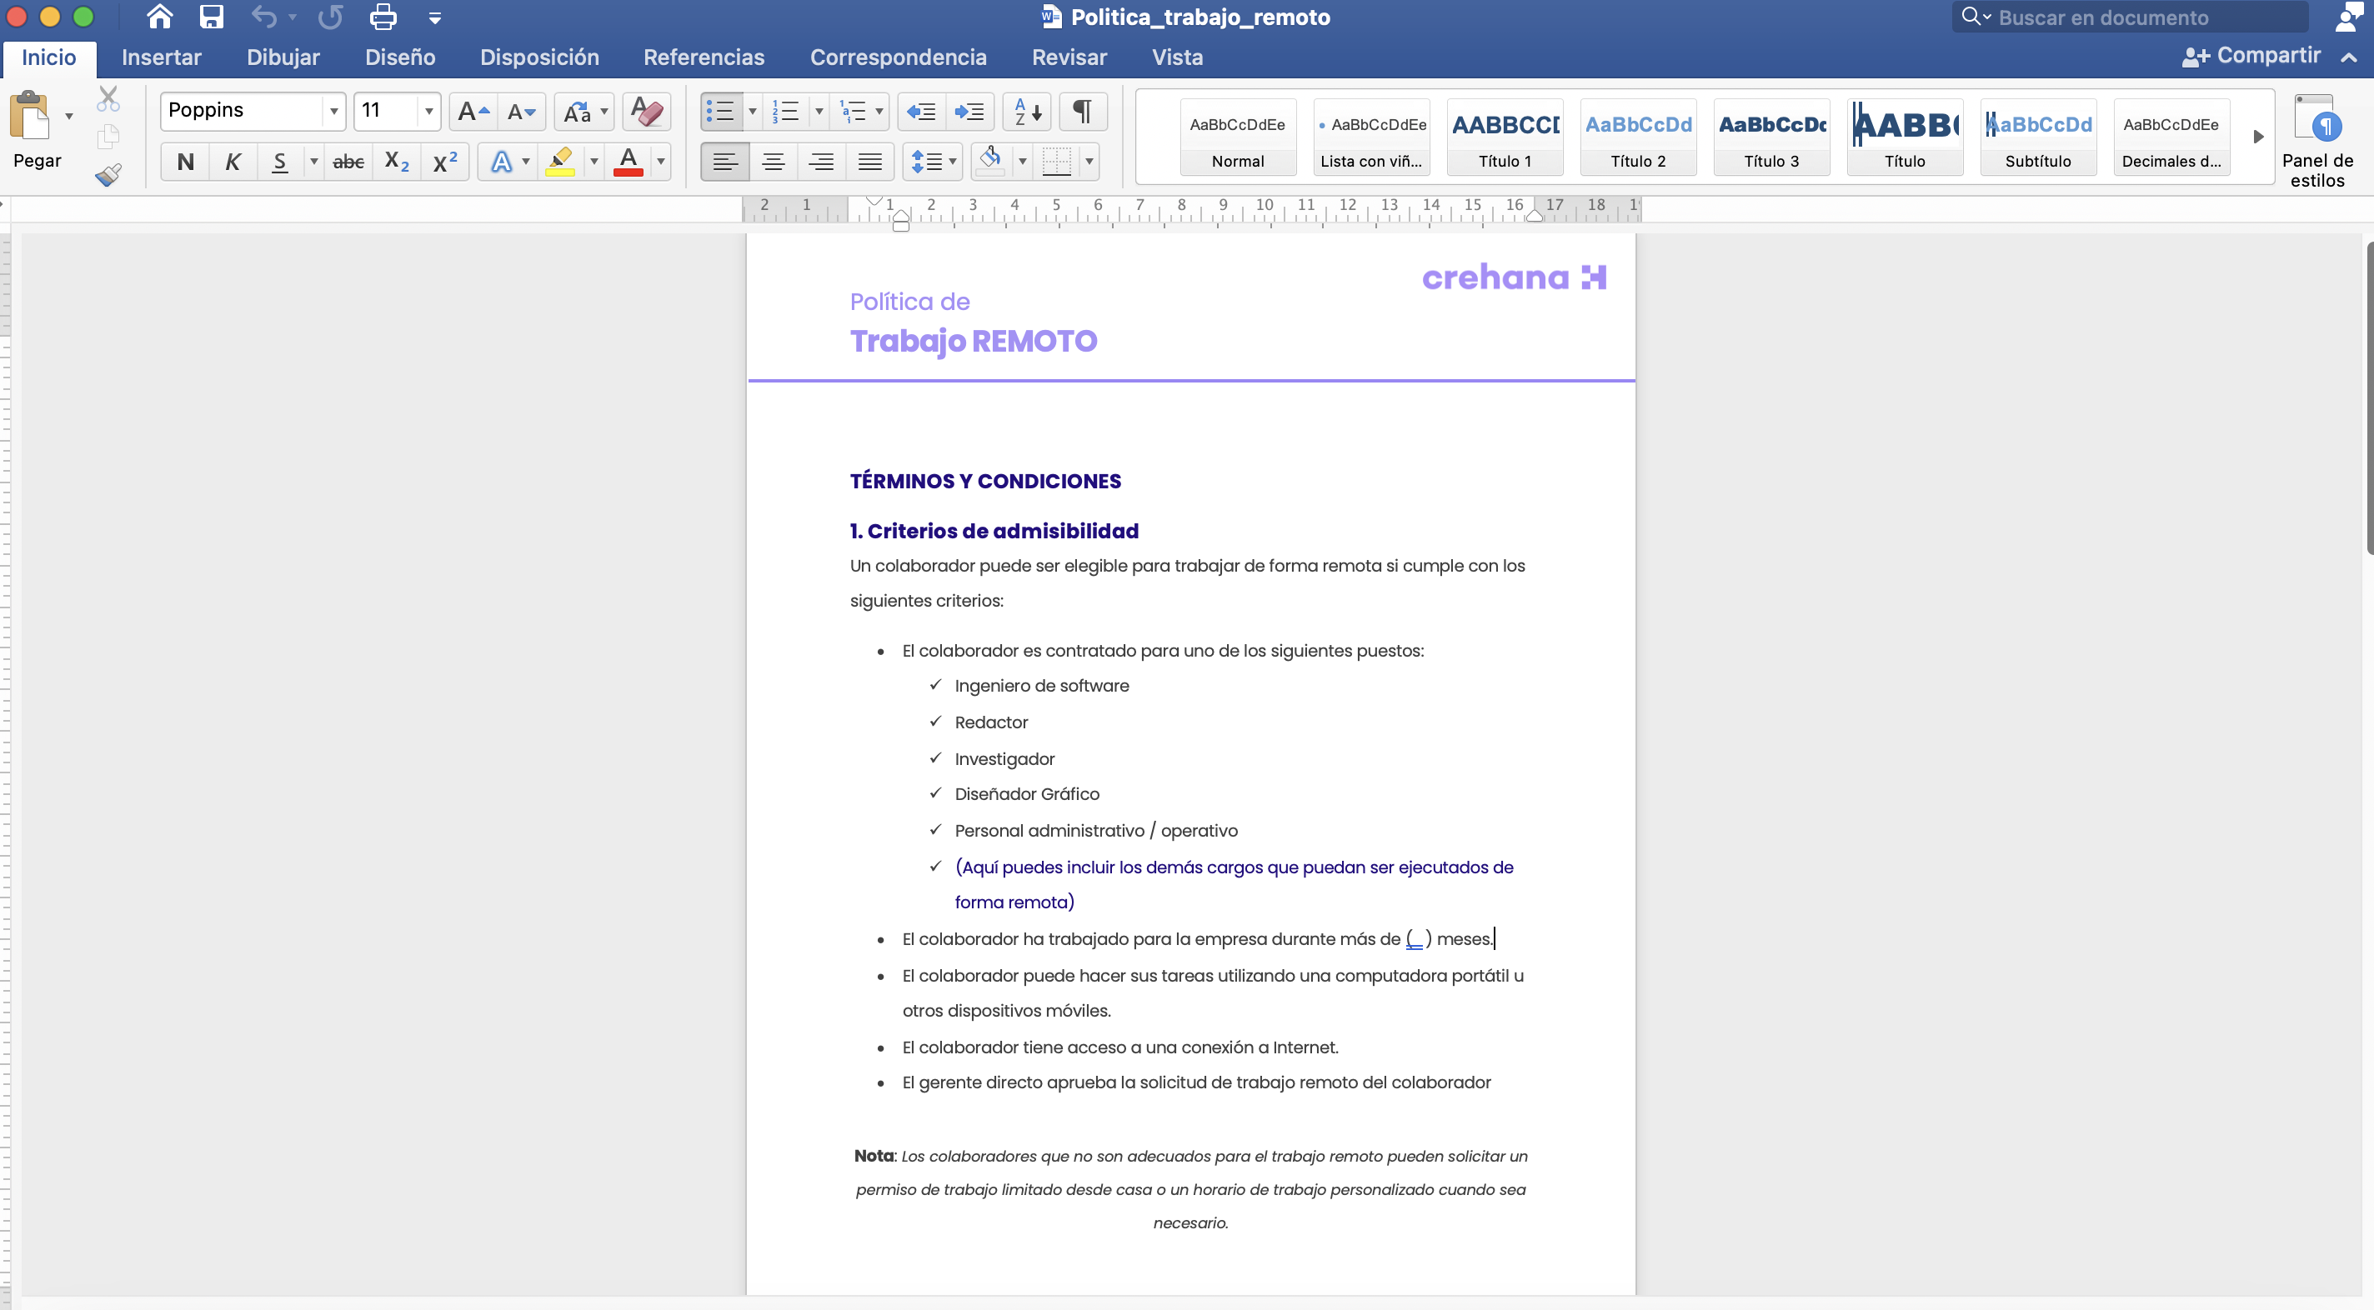Toggle strikethrough abc formatting
This screenshot has width=2374, height=1310.
pos(348,162)
